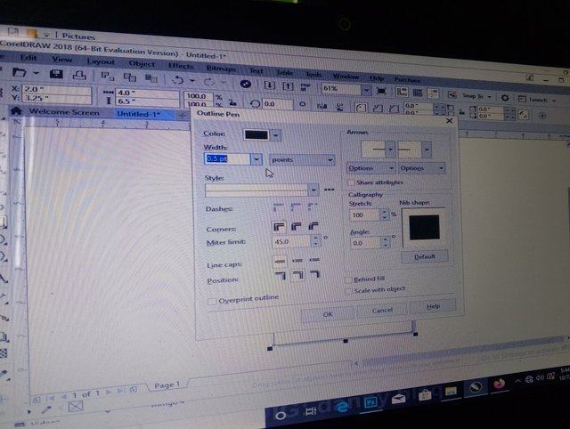The image size is (570, 429).
Task: Expand the 61% zoom level dropdown
Action: 366,89
